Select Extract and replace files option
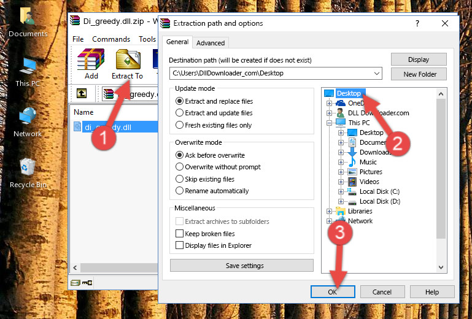Screen dimensions: 472x319 tap(179, 101)
